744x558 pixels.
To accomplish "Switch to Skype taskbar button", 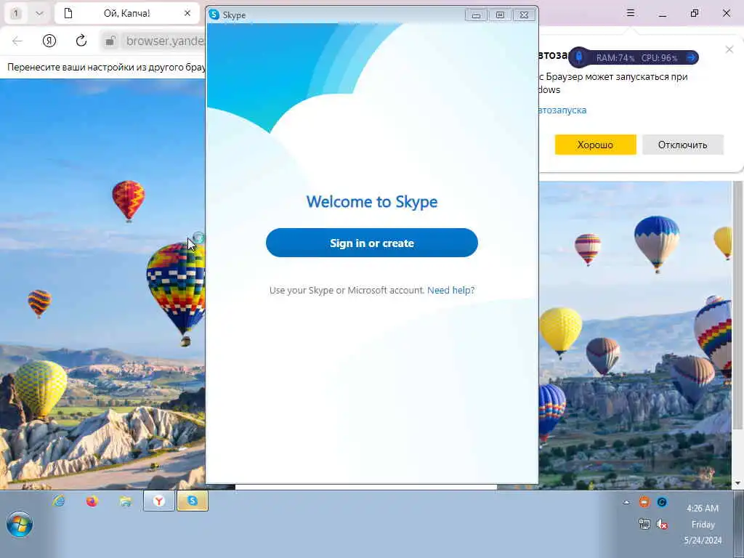I will 192,501.
